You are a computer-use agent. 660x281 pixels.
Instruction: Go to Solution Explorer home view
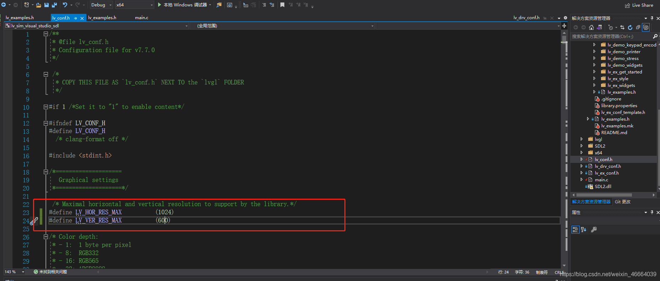click(x=591, y=27)
